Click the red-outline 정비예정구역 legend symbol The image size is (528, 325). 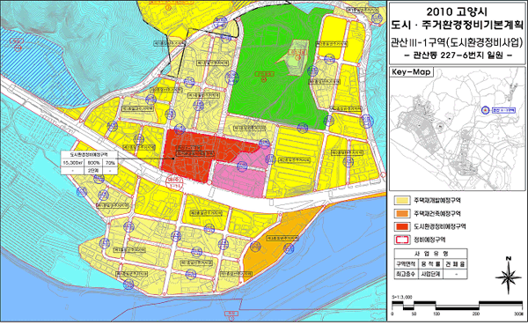pos(402,240)
